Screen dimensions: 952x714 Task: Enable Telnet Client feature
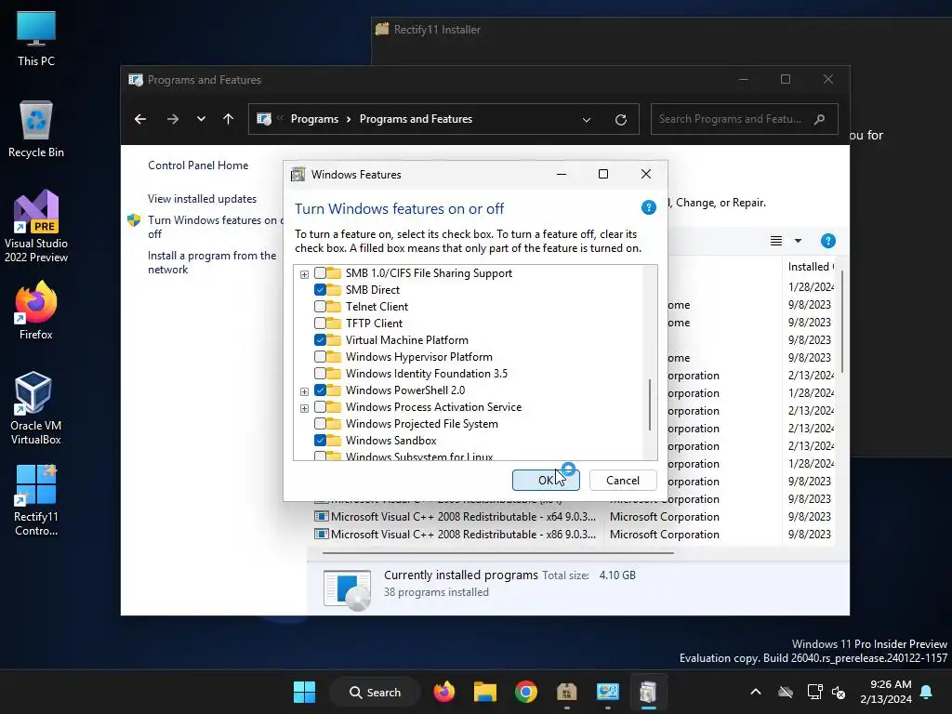(320, 307)
